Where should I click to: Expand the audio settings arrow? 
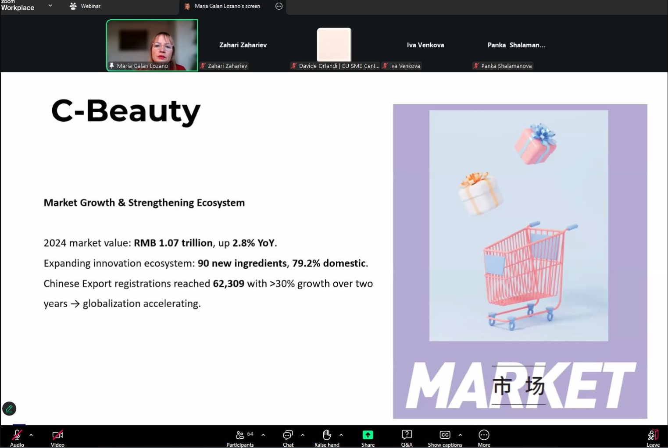31,435
